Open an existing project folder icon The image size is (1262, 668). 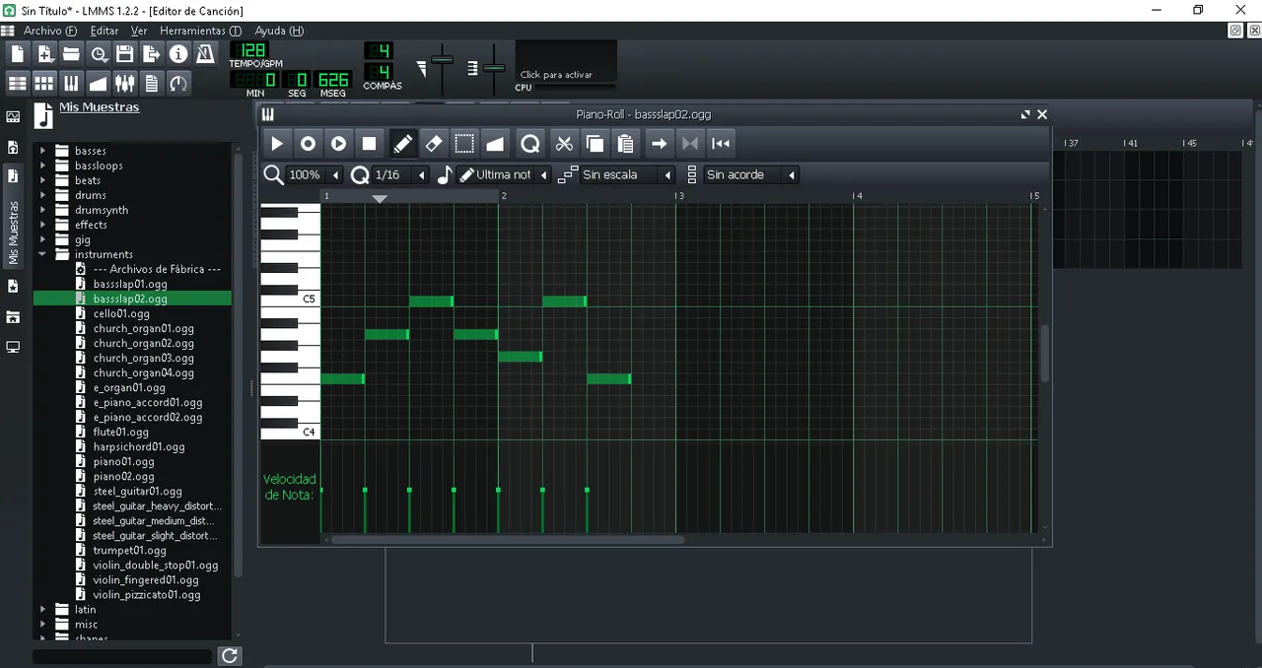pyautogui.click(x=71, y=54)
